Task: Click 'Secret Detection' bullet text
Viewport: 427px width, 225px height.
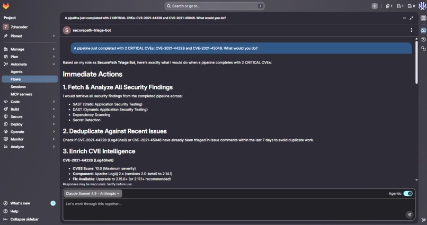Action: tap(86, 120)
